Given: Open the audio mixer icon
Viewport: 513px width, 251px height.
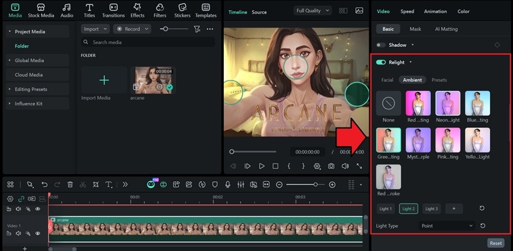Looking at the screenshot, I should tap(240, 184).
